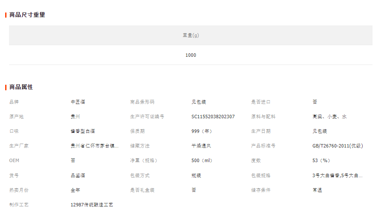The width and height of the screenshot is (382, 215).
Task: Click the storage method value 干燥通风
Action: click(201, 146)
